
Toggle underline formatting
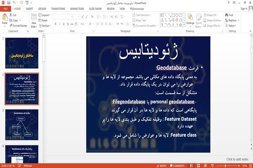[x=64, y=24]
